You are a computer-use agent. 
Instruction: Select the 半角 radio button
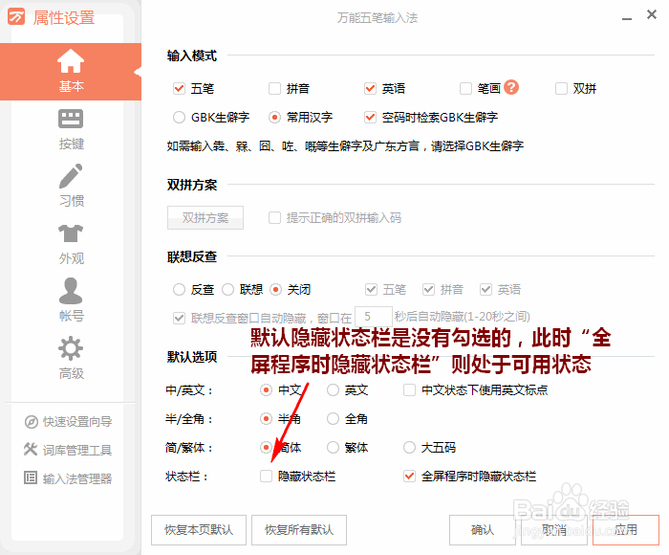coord(266,419)
